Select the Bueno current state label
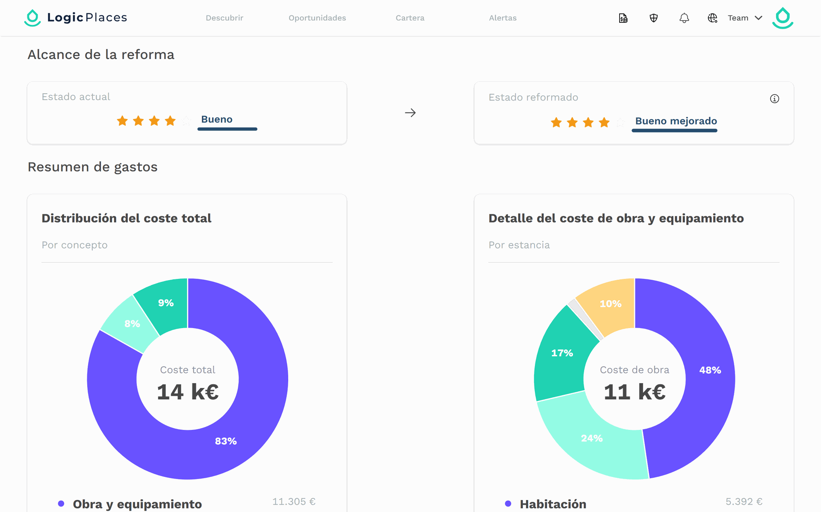This screenshot has height=512, width=821. [217, 119]
